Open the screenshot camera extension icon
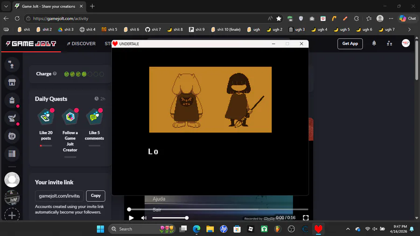 click(312, 19)
